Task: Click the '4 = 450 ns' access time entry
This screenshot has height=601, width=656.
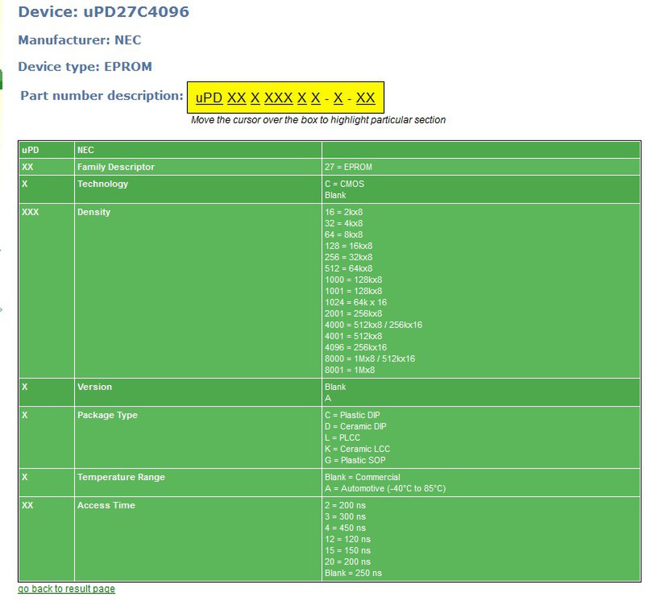Action: click(x=345, y=528)
